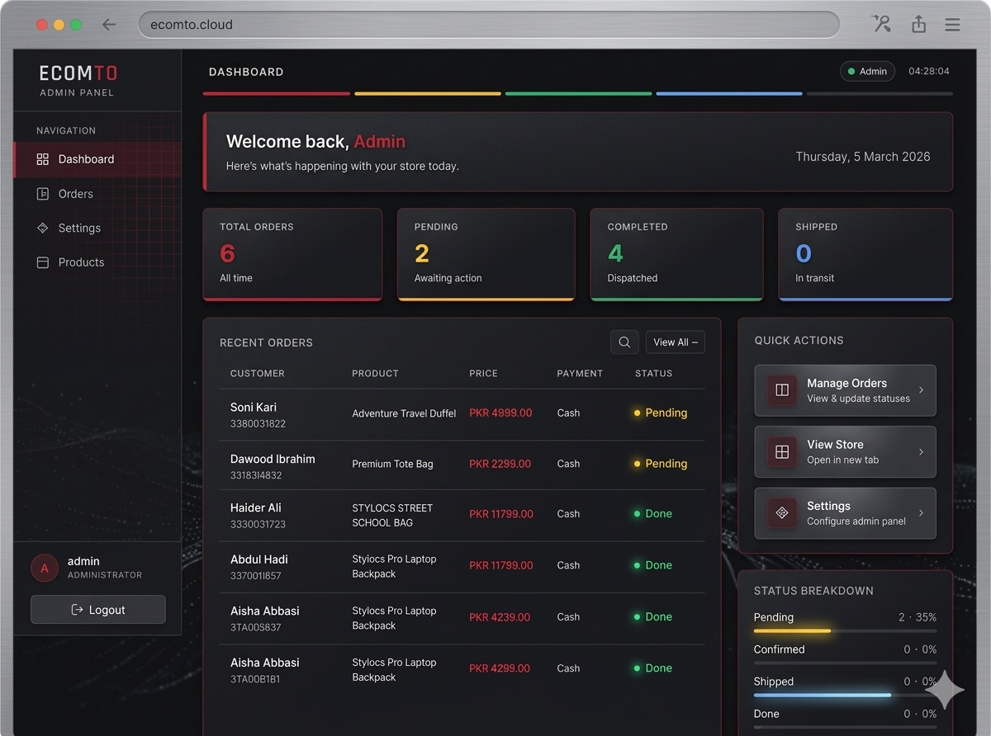Click the clock reading 04:28:04
Image resolution: width=991 pixels, height=736 pixels.
929,71
